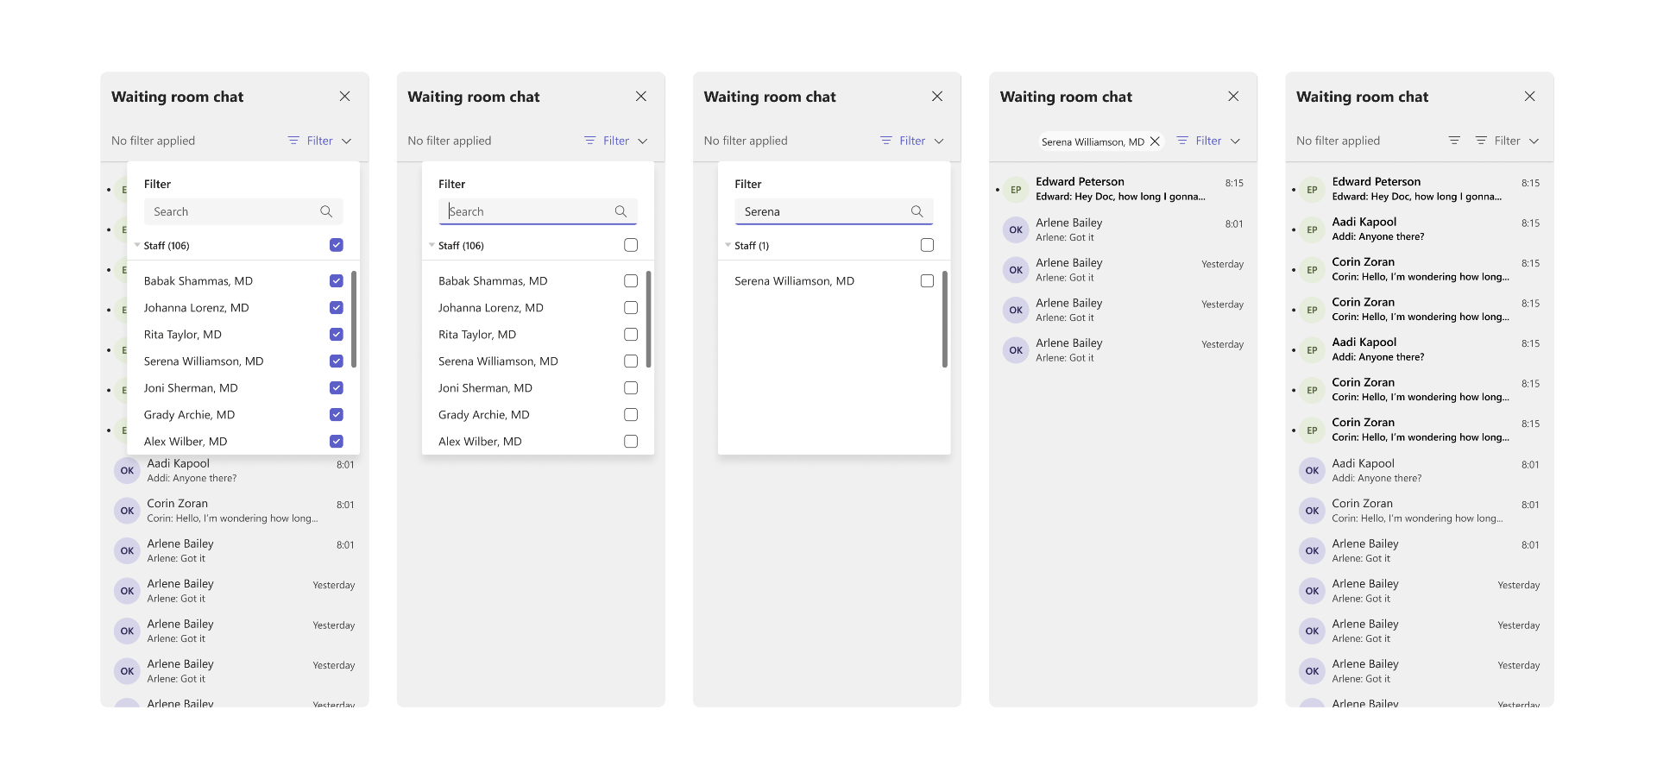Viewport: 1657px width, 779px height.
Task: Click the blue Filter label in the checked-staff panel
Action: tap(319, 141)
